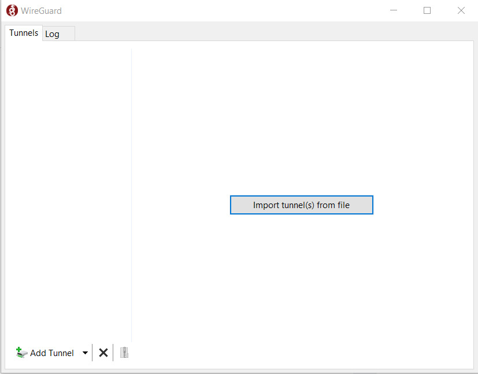Click the export tunnels to zip icon
The width and height of the screenshot is (478, 374).
pos(124,353)
